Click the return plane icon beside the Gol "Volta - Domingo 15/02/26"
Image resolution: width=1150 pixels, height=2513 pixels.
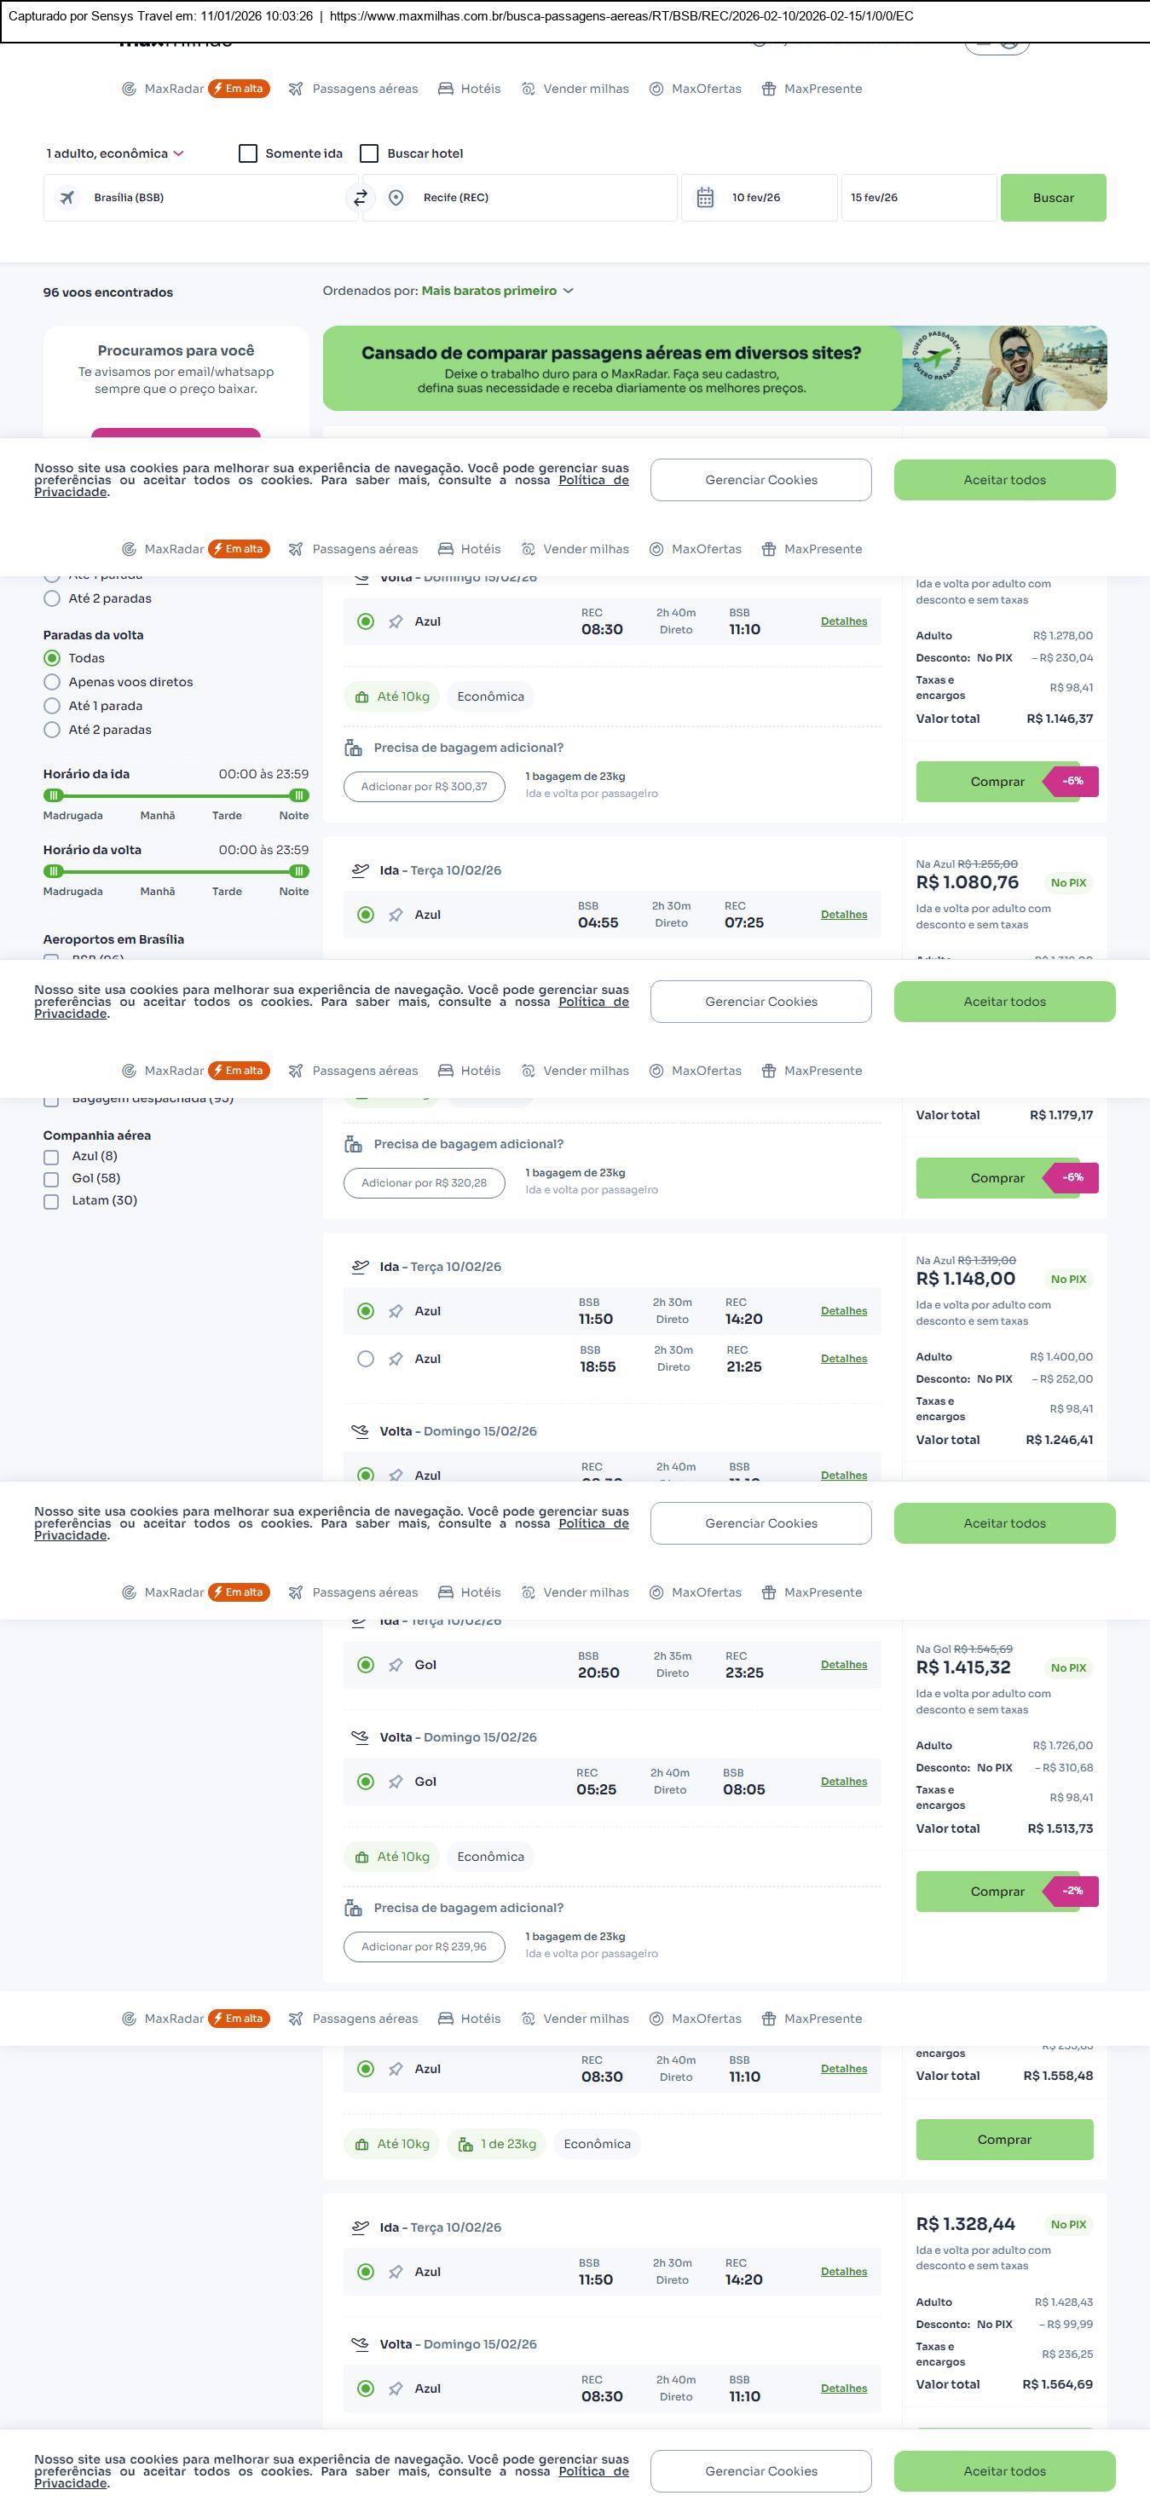[x=360, y=1737]
